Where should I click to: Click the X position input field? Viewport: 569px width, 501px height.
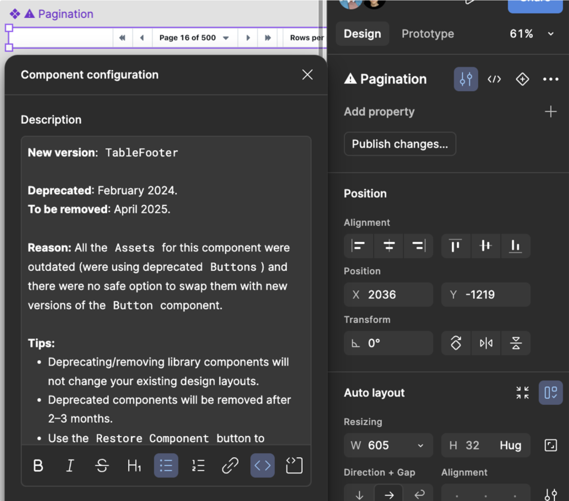388,295
